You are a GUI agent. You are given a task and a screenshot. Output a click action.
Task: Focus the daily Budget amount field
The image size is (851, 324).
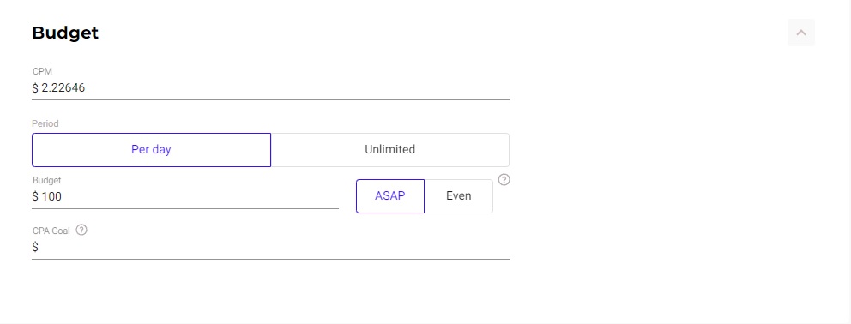185,196
